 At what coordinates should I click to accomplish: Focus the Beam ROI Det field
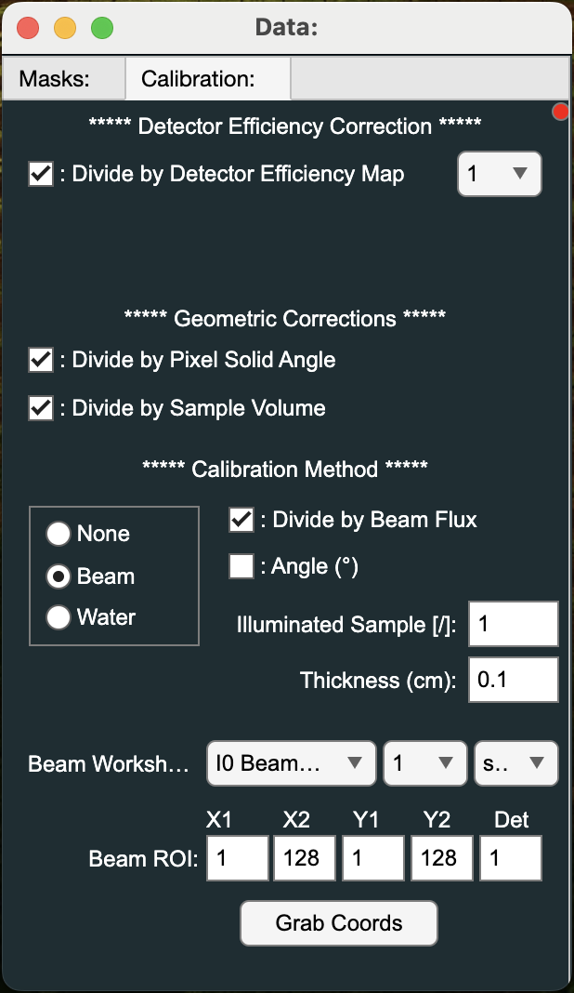point(511,858)
